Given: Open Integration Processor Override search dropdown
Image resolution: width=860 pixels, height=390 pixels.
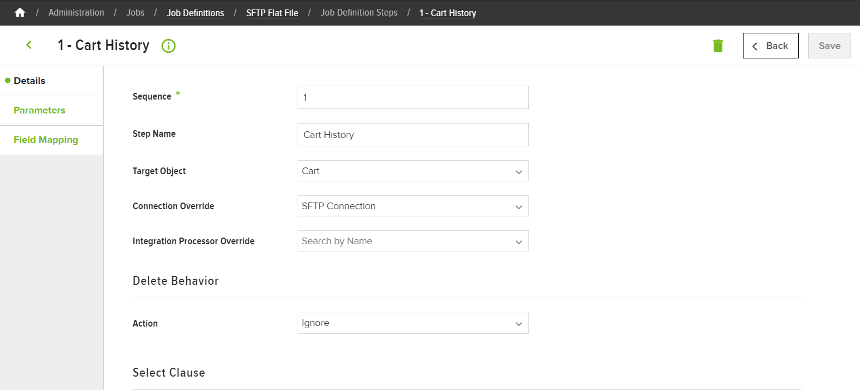Looking at the screenshot, I should coord(413,241).
